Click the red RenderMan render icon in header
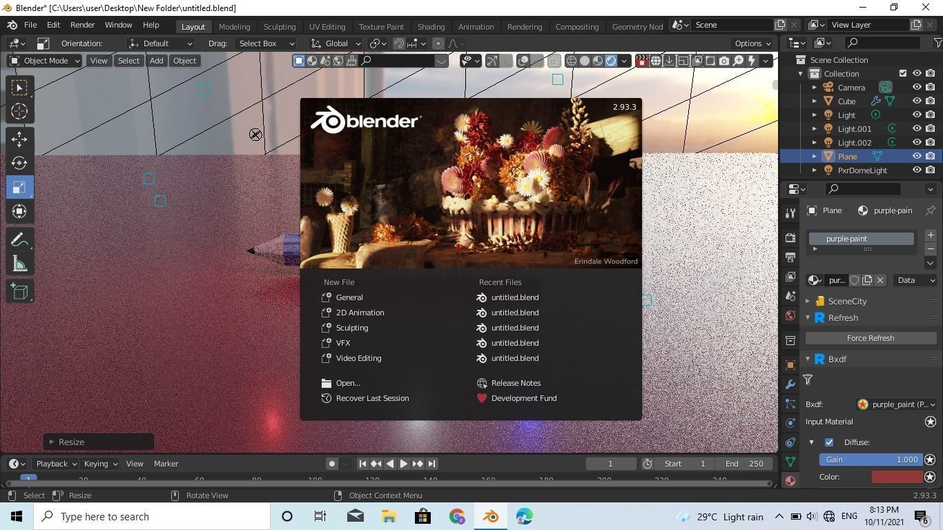 (x=642, y=61)
